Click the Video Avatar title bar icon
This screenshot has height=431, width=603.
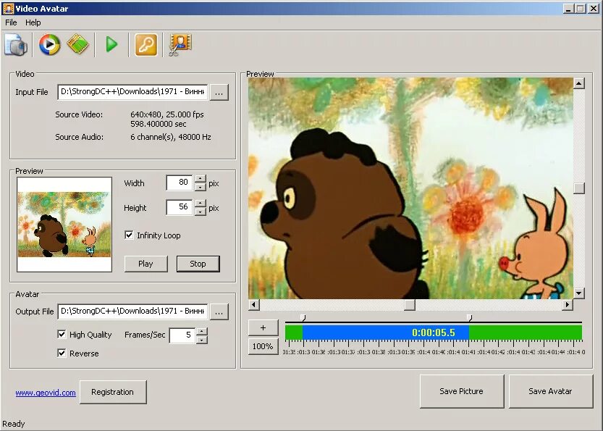pos(8,9)
